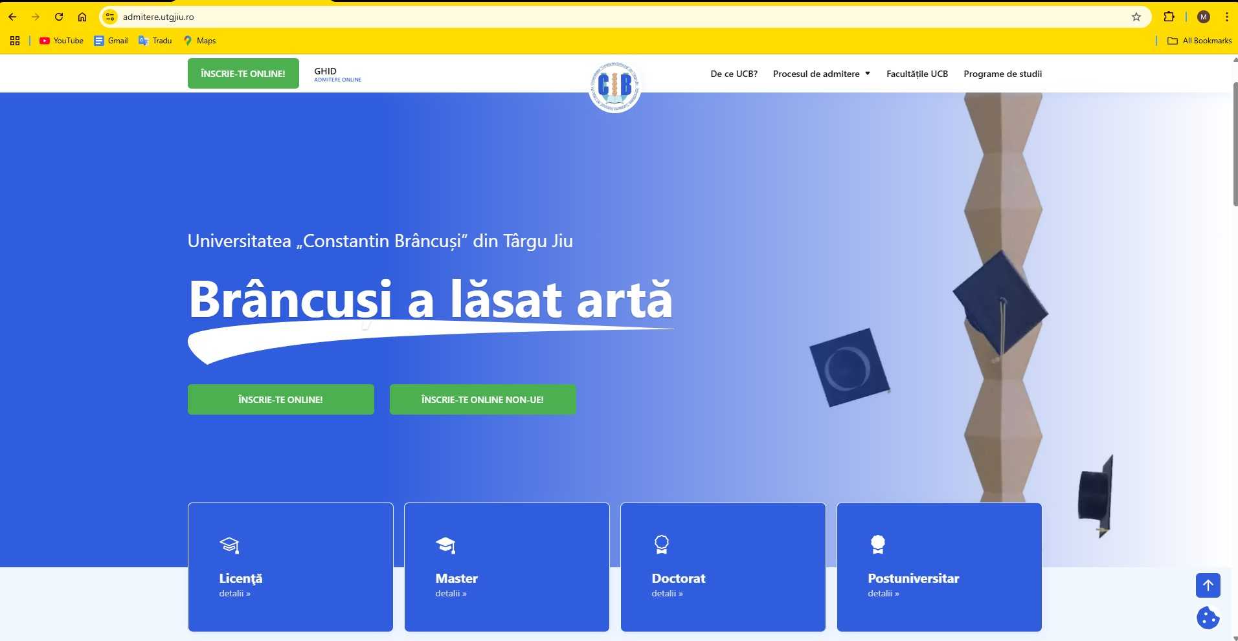Toggle the bookmark star for this page
1238x641 pixels.
[1137, 17]
